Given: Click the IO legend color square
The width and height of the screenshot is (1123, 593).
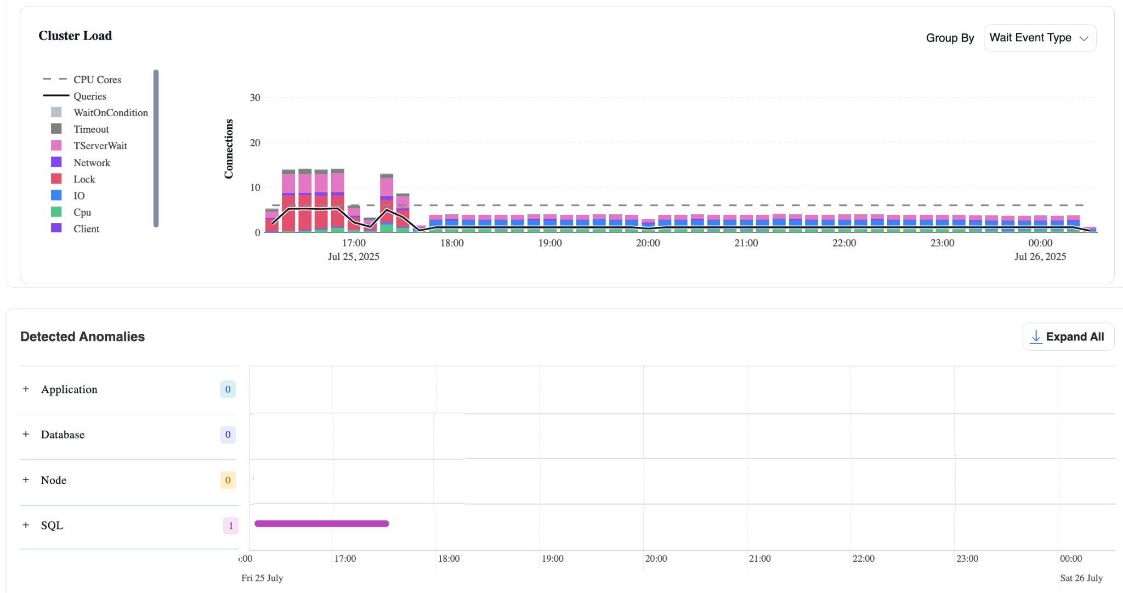Looking at the screenshot, I should (x=56, y=196).
